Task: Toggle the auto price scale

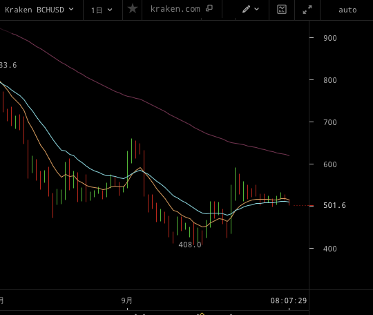Action: (x=347, y=10)
